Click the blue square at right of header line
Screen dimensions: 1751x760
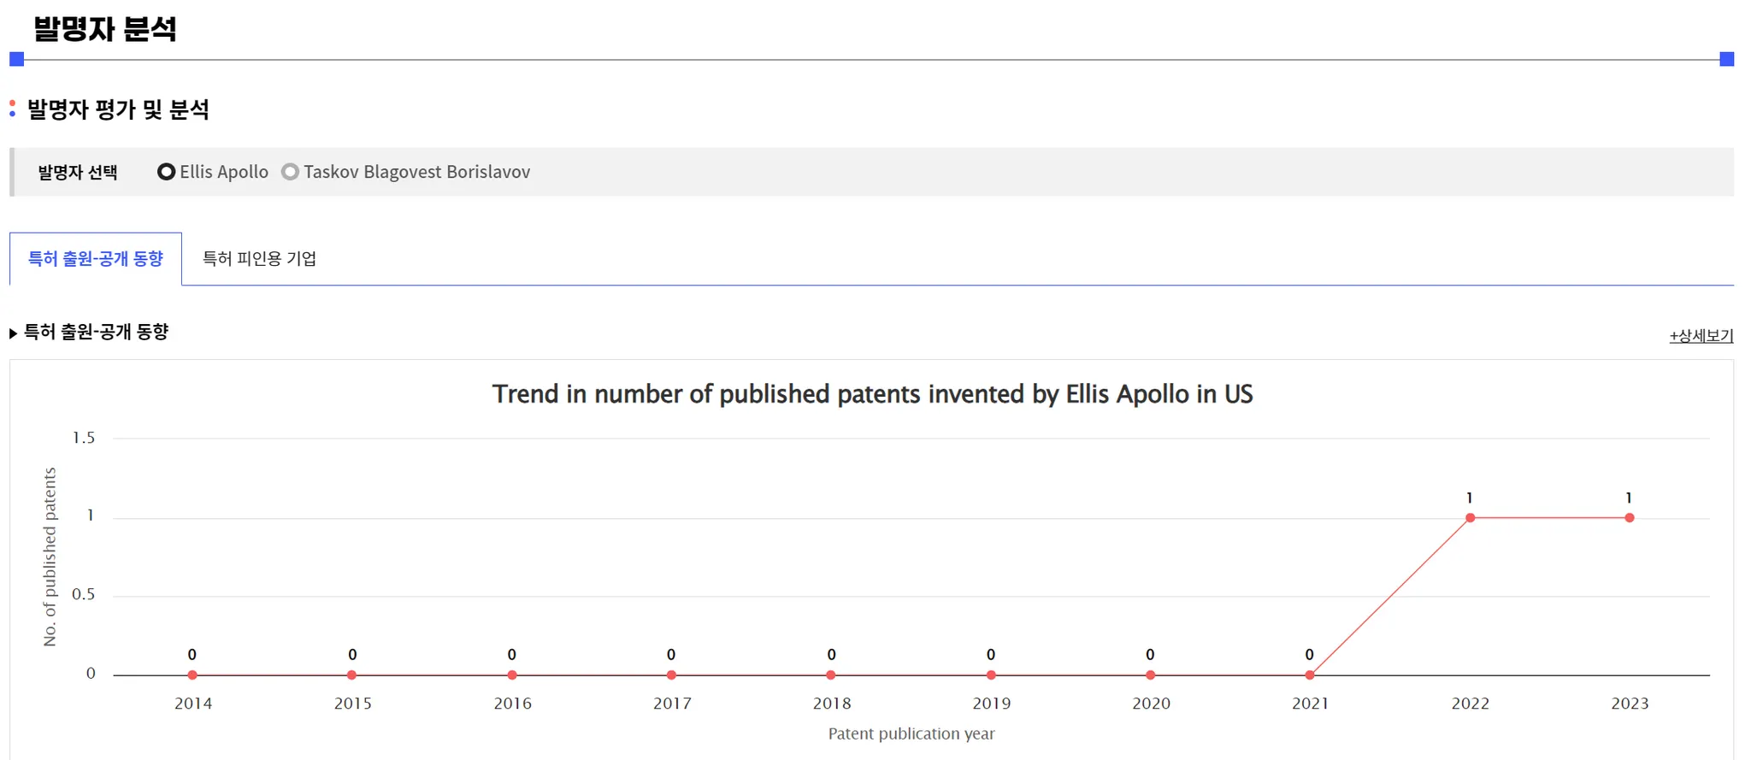pyautogui.click(x=1726, y=59)
